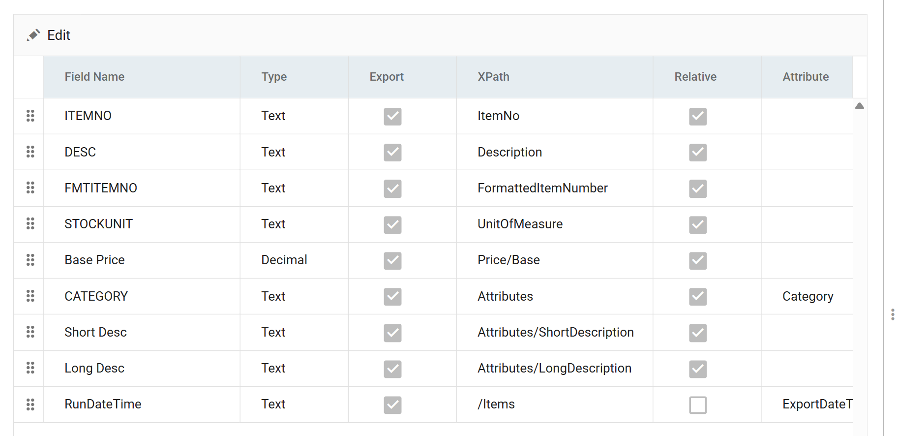897x436 pixels.
Task: Toggle Relative checkbox for Base Price
Action: tap(698, 261)
